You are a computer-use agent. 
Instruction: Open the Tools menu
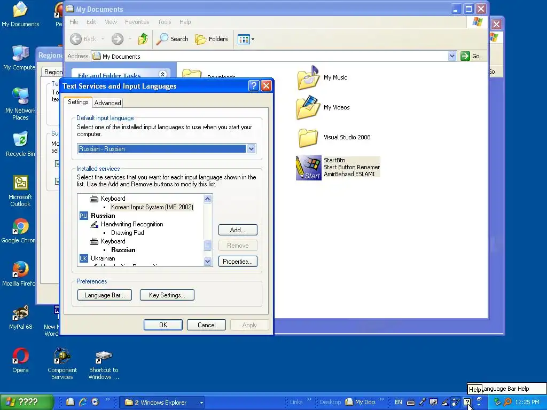pos(165,22)
